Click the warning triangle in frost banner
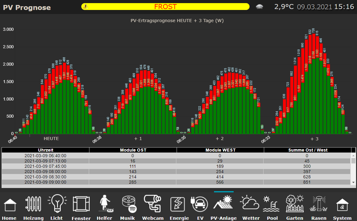 click(86, 7)
